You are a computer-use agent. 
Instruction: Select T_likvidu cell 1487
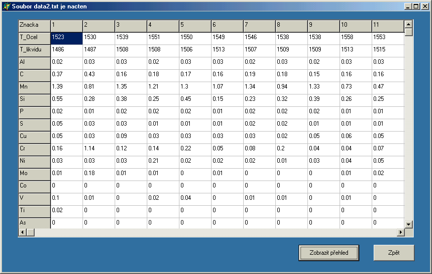pos(99,51)
